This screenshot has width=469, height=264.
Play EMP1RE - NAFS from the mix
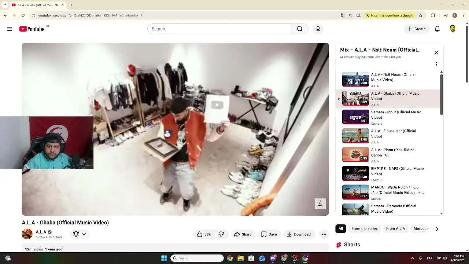point(388,174)
